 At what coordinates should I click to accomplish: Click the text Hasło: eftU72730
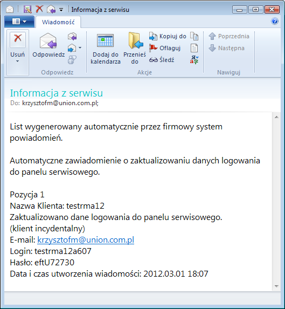pos(42,263)
